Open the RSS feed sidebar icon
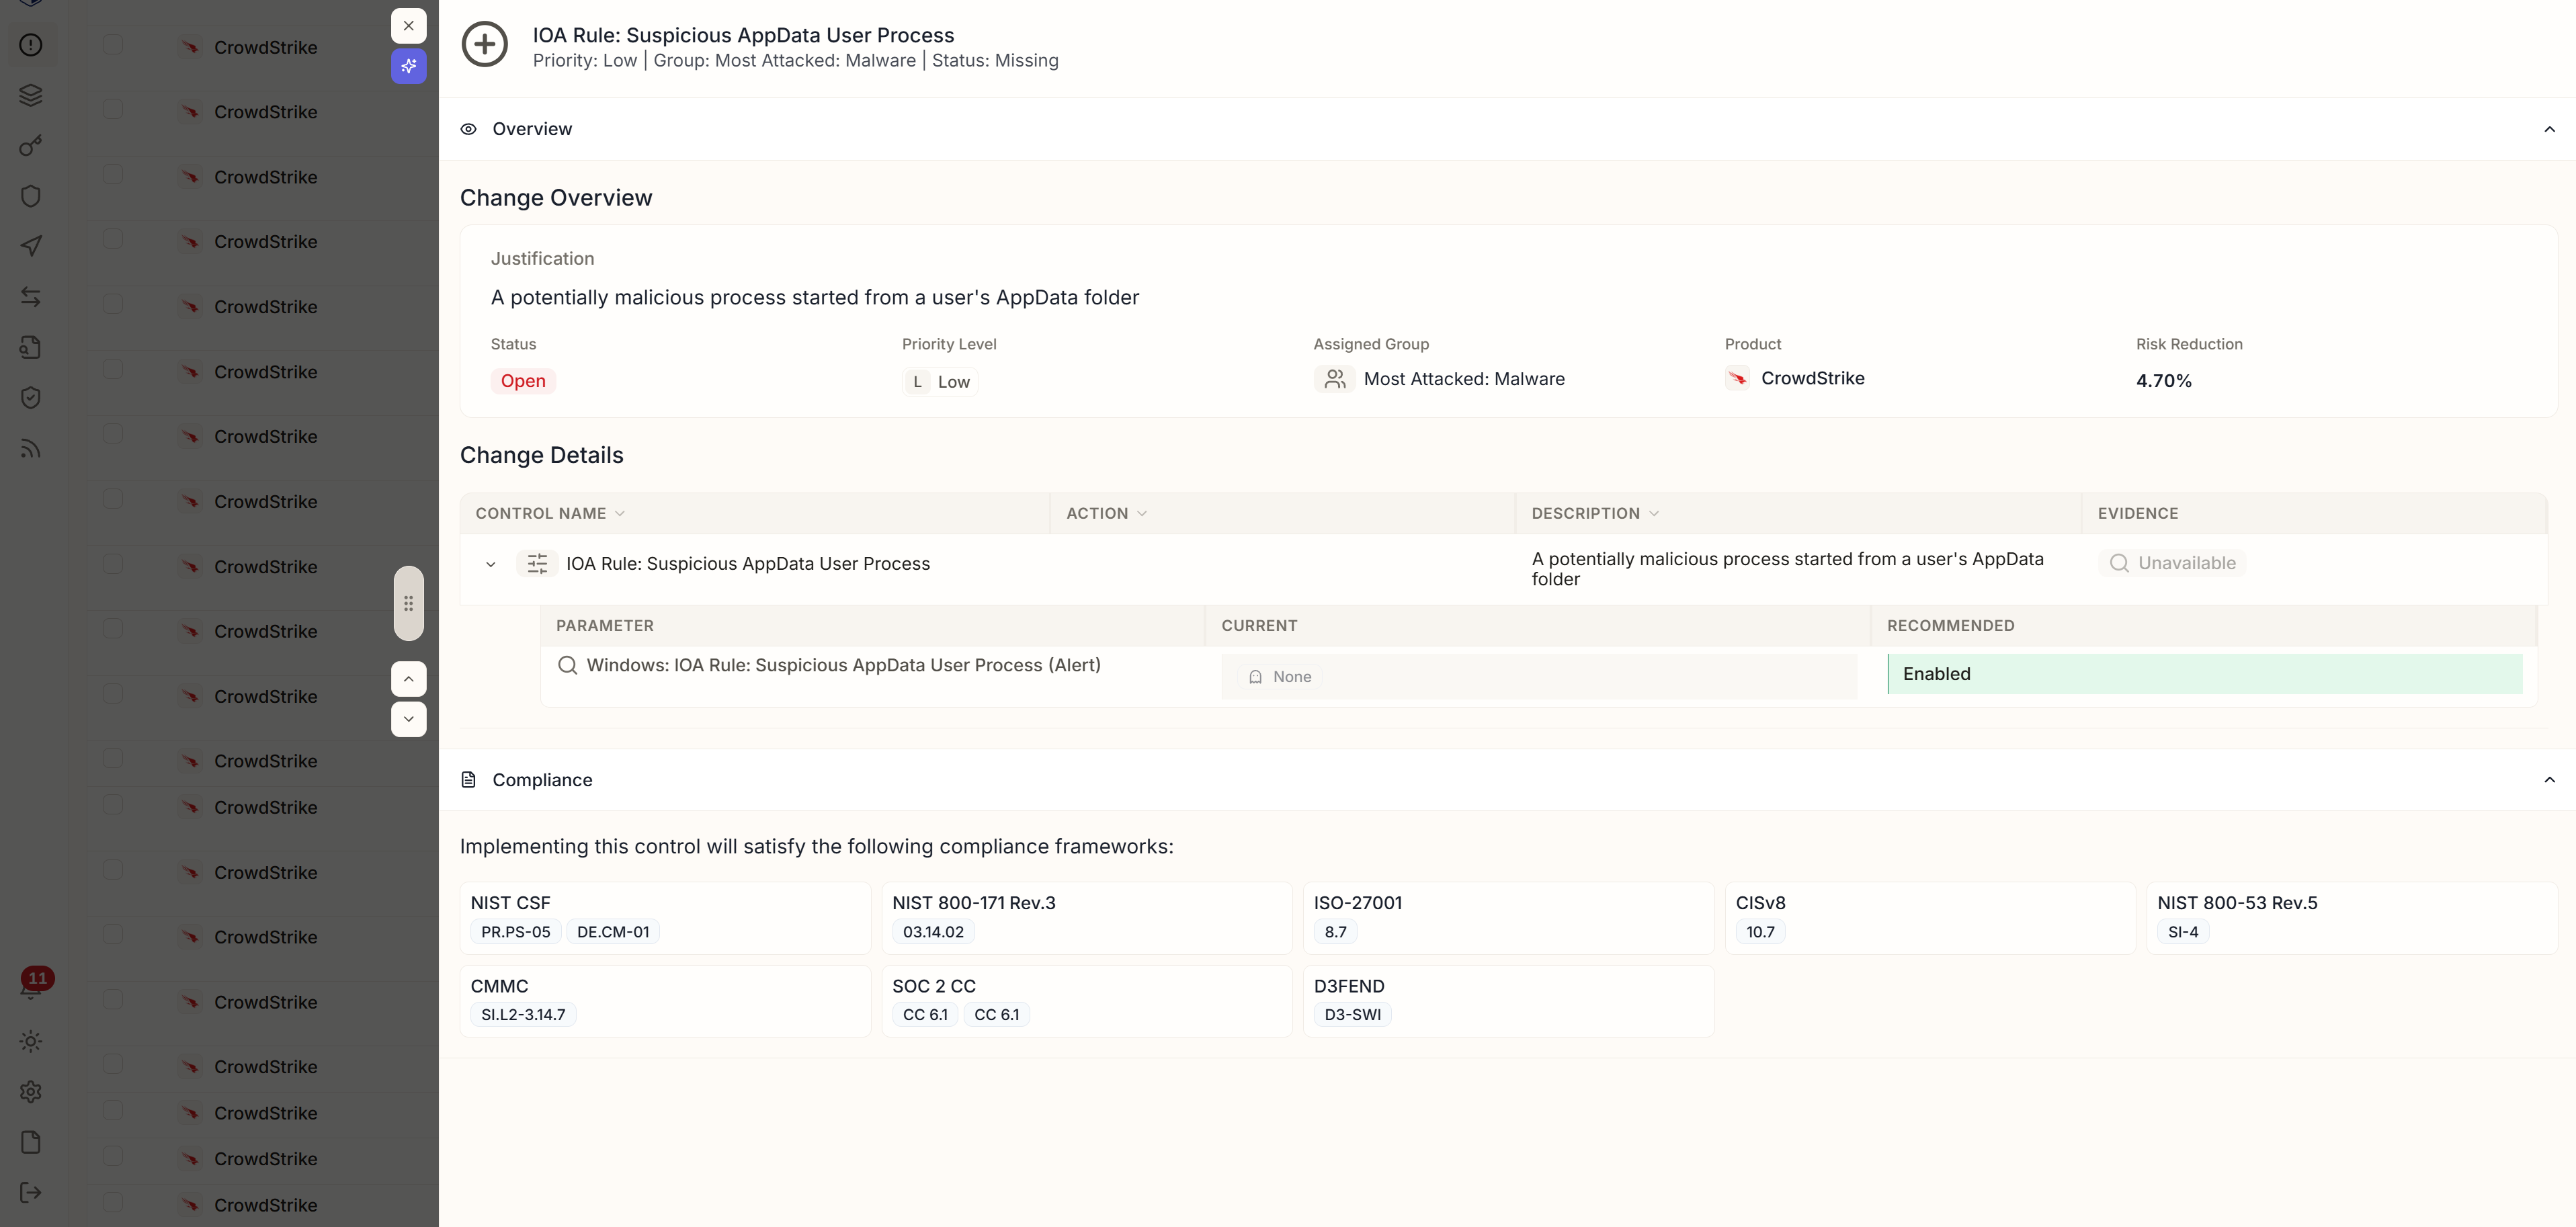Screen dimensions: 2576x1227 [x=31, y=448]
